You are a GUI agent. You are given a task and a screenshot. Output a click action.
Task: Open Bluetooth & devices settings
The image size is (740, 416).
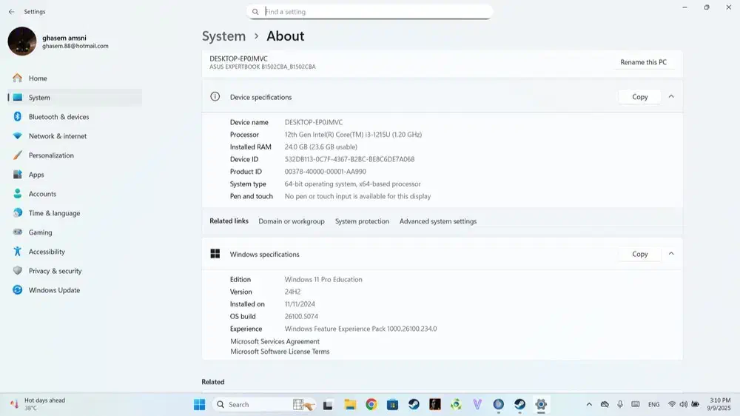[58, 117]
